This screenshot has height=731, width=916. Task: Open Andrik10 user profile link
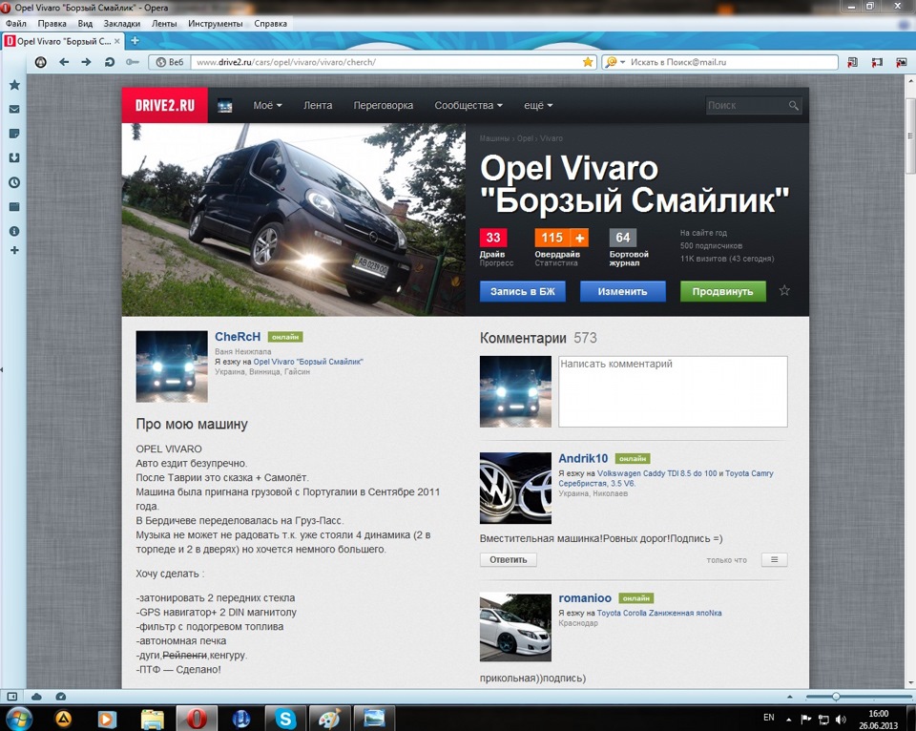pyautogui.click(x=583, y=458)
